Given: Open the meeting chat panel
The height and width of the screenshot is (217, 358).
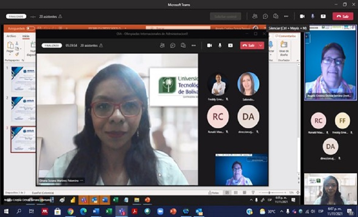Looking at the screenshot, I should 265,16.
